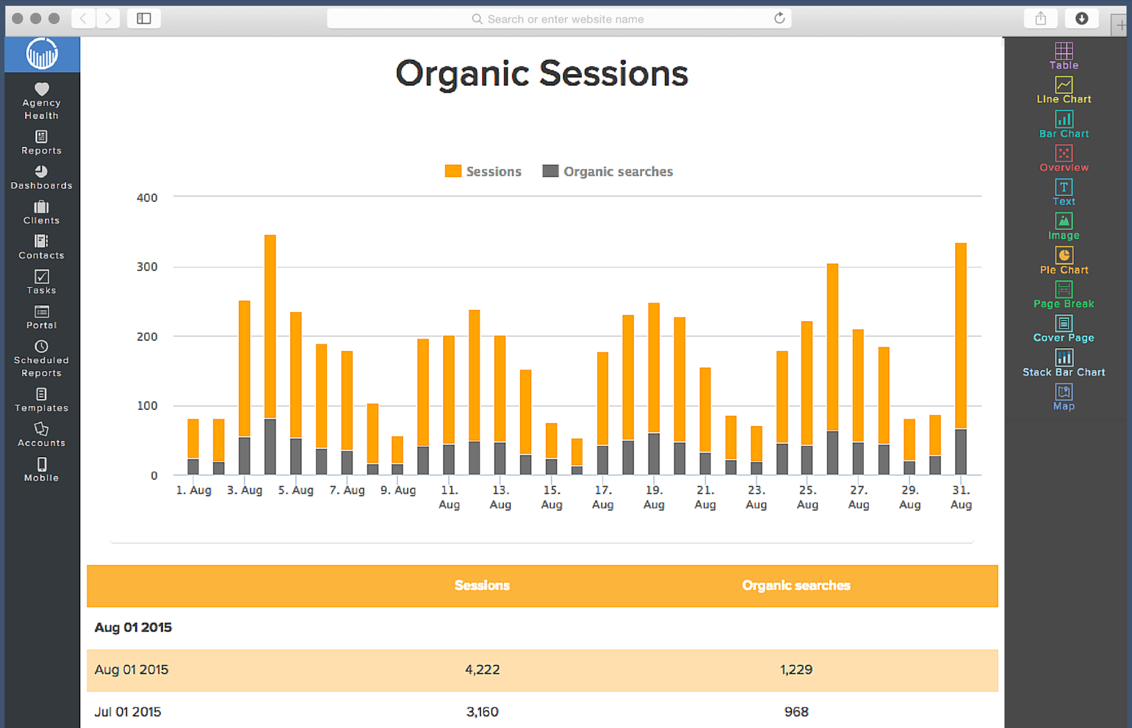Select the Tasks icon in the sidebar
The height and width of the screenshot is (728, 1132).
[41, 281]
